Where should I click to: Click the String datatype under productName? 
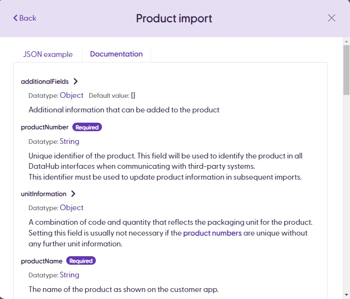70,275
